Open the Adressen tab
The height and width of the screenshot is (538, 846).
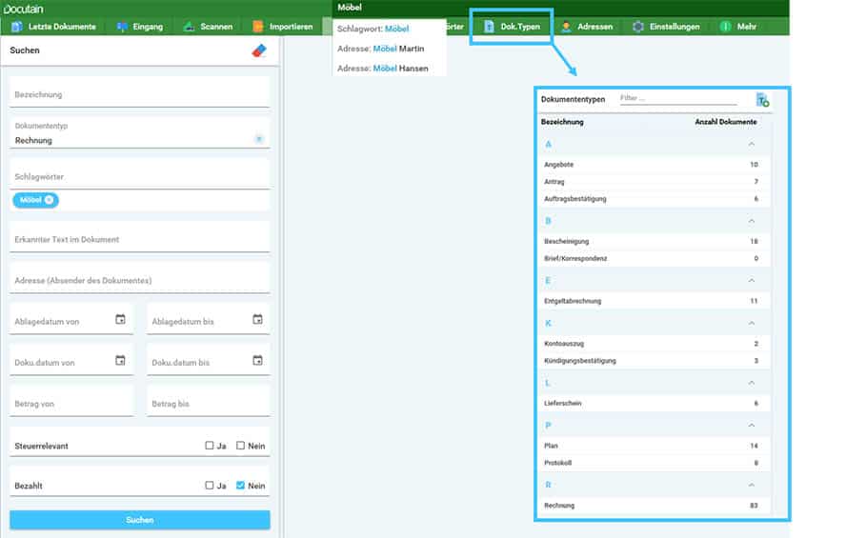[x=587, y=27]
